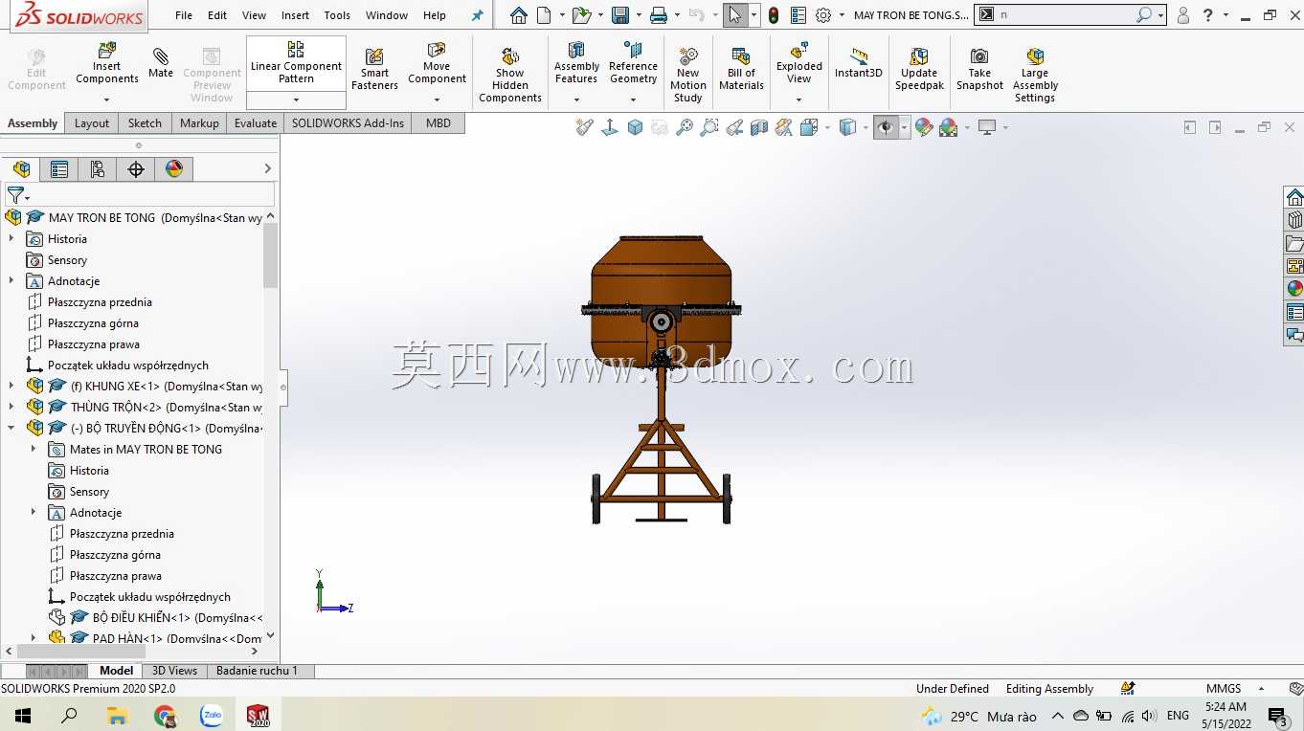Image resolution: width=1304 pixels, height=731 pixels.
Task: Open the Badanie ruchu 1 motion study tab
Action: click(257, 671)
